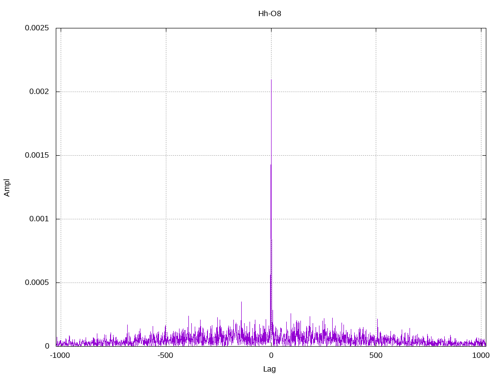Click the Ampl y-axis label
501x376 pixels.
(7, 188)
